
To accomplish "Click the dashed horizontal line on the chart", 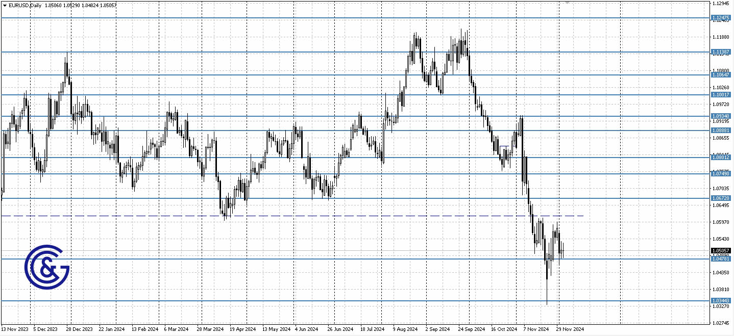I will click(x=306, y=215).
